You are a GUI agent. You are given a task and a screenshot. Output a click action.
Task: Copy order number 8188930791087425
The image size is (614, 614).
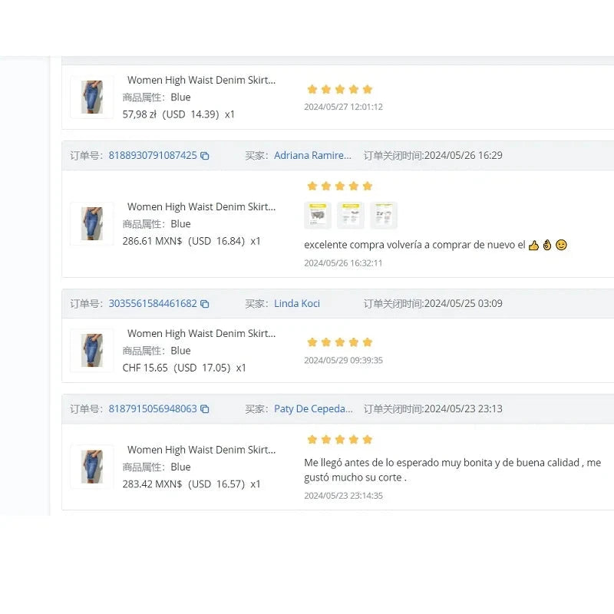pyautogui.click(x=205, y=156)
